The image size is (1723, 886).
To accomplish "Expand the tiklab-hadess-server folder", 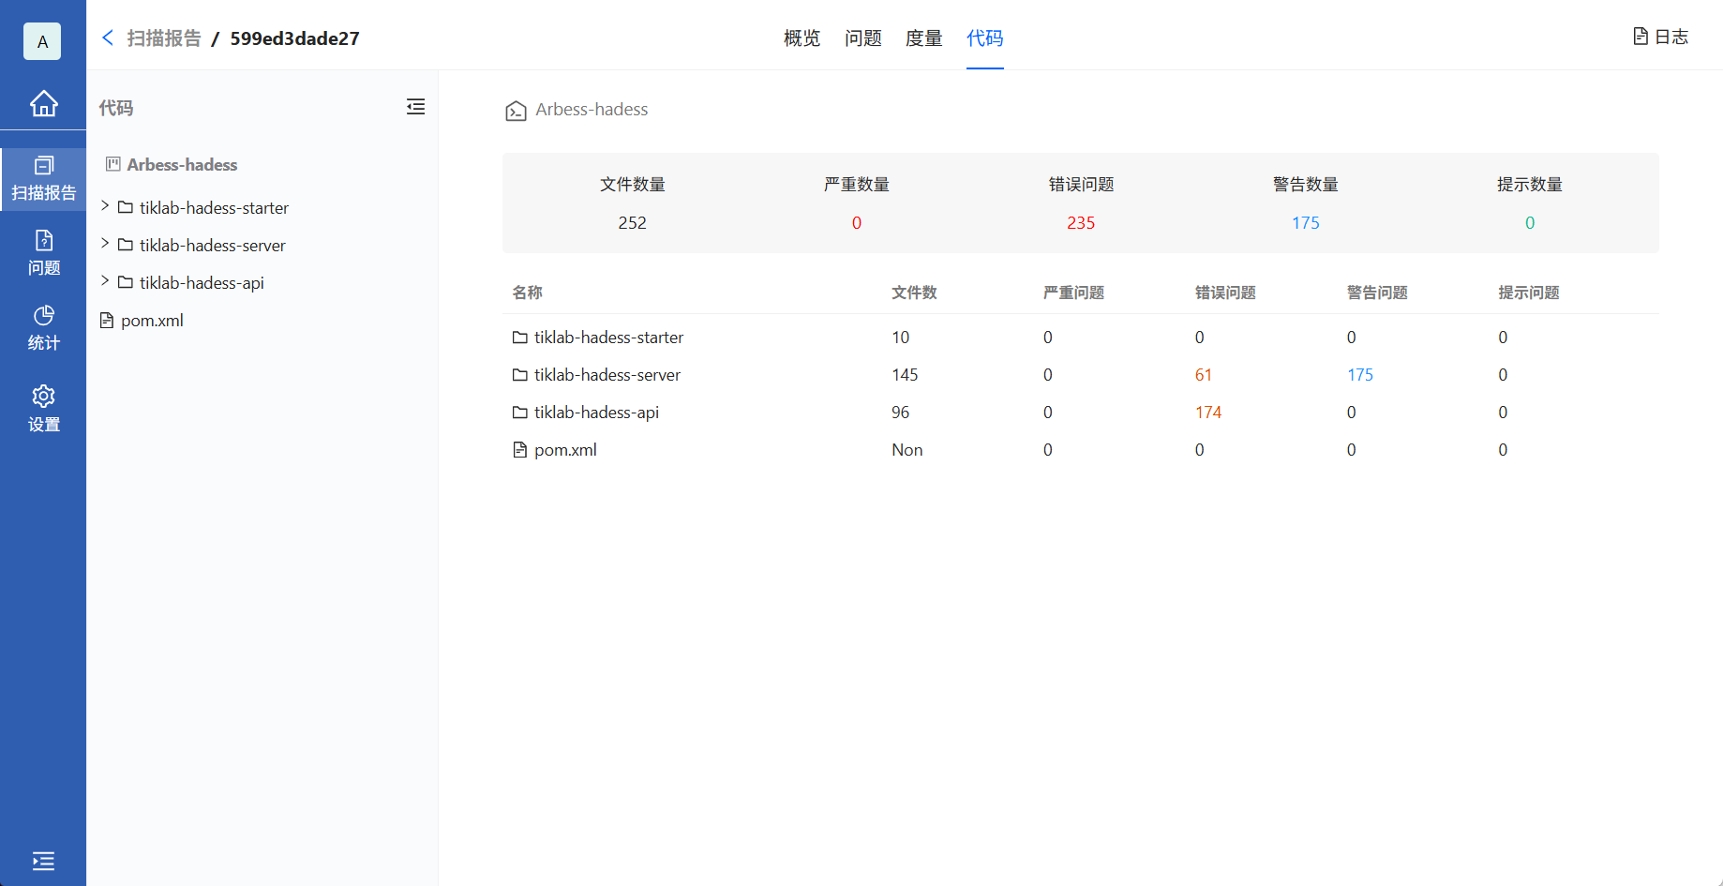I will (105, 244).
